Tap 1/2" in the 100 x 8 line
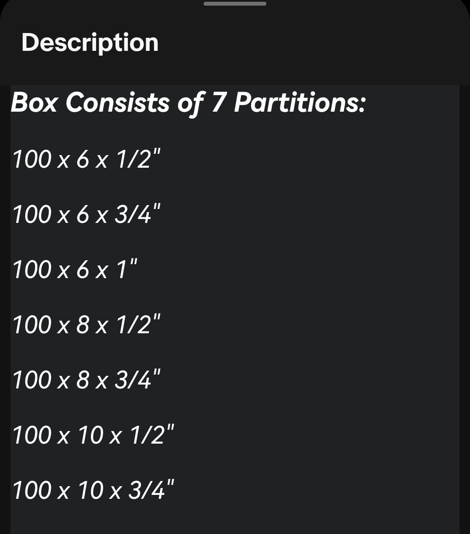The width and height of the screenshot is (470, 534). click(138, 324)
